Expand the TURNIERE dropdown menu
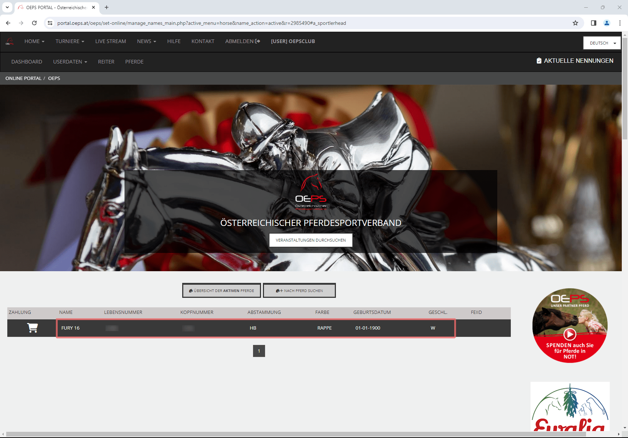 tap(70, 42)
